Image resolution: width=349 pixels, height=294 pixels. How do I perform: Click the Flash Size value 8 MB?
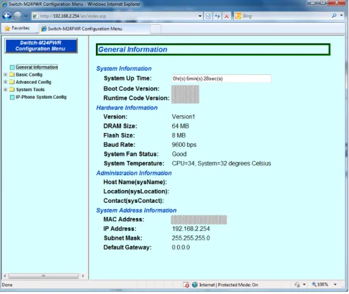coord(179,136)
